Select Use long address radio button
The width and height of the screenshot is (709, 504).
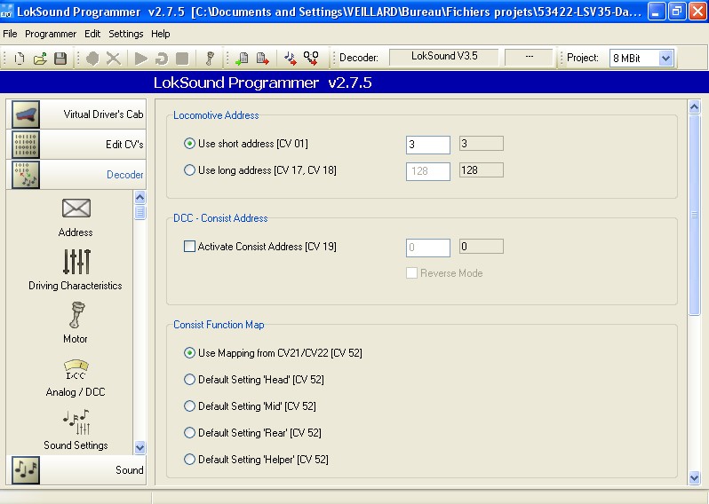pyautogui.click(x=189, y=170)
